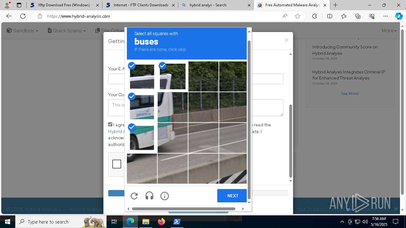The height and width of the screenshot is (228, 406).
Task: Show hidden system tray icons
Action: (342, 222)
